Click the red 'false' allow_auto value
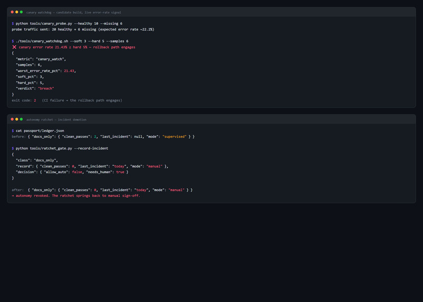Screen dimensions: 423x302 pos(77,172)
